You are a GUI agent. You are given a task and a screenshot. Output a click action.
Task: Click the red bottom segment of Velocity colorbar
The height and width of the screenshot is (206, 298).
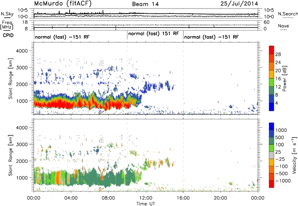[x=272, y=184]
